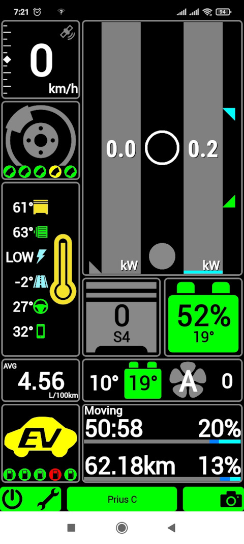Tap the cyan triangle power gauge marker
The image size is (244, 544).
click(229, 114)
